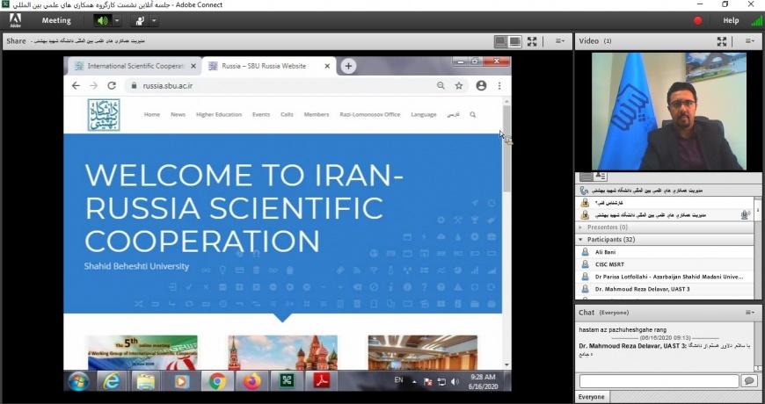Open the Help menu

731,20
